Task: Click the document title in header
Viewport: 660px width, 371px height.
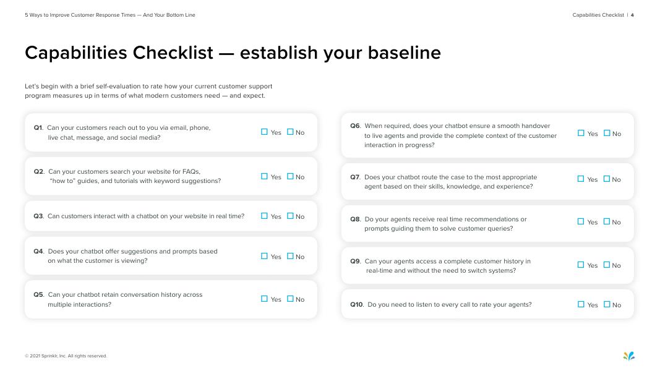Action: click(110, 15)
